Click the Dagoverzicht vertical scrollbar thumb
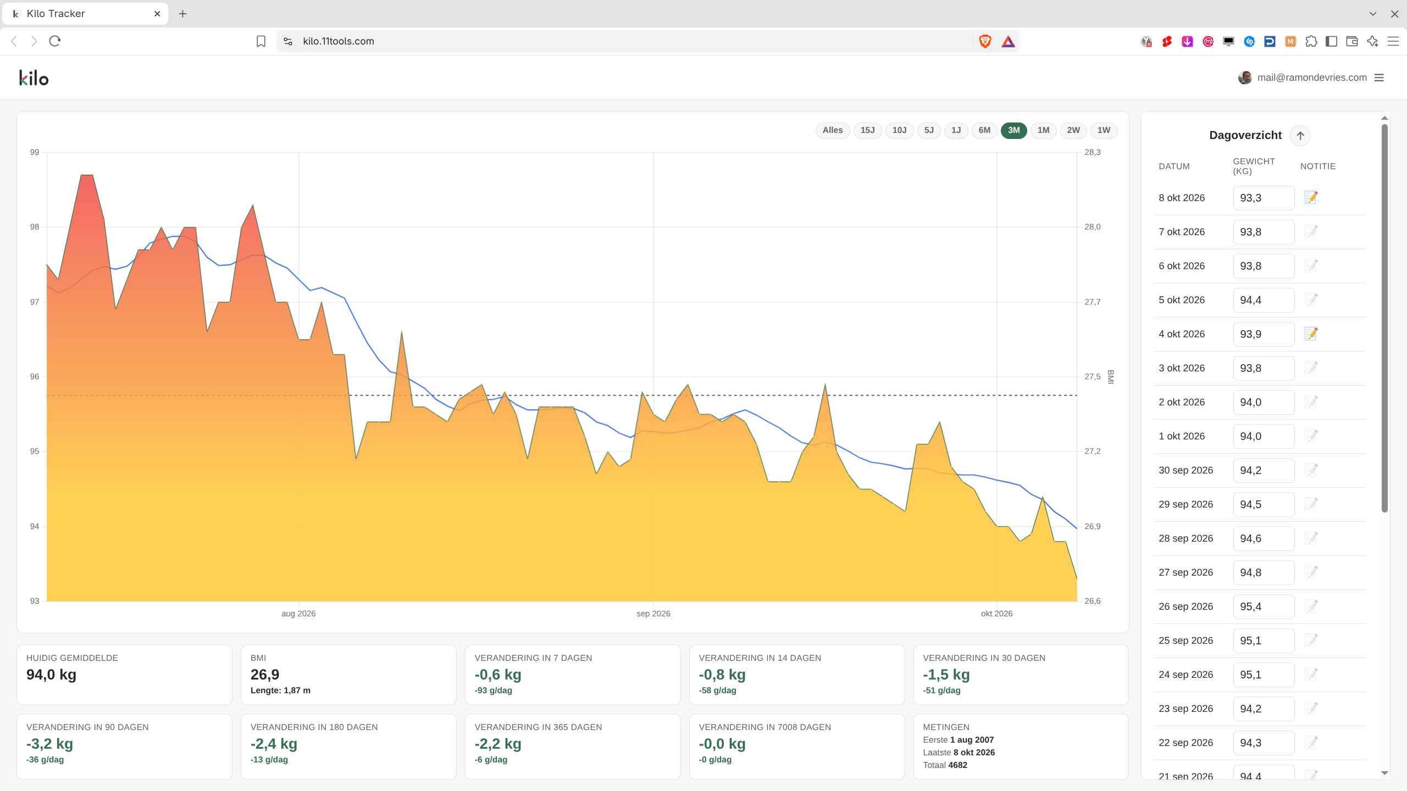Viewport: 1407px width, 791px height. (1384, 319)
